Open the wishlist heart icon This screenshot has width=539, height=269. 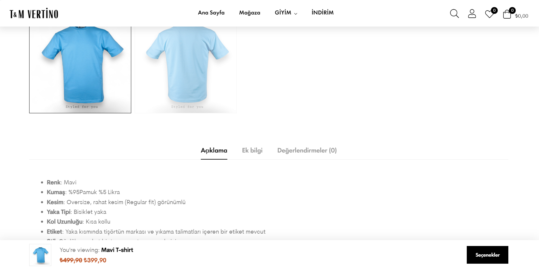489,14
